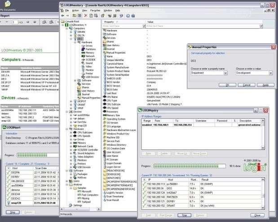This screenshot has width=278, height=222.
Task: Click the Manual Properties dialog title icon
Action: coord(190,47)
